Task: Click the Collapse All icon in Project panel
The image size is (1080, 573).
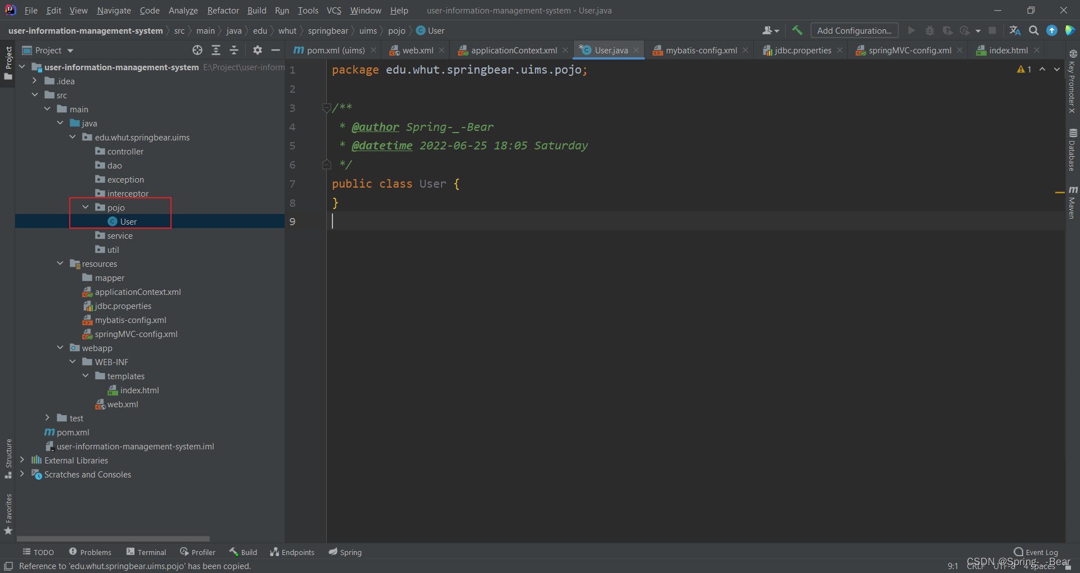Action: [x=234, y=50]
